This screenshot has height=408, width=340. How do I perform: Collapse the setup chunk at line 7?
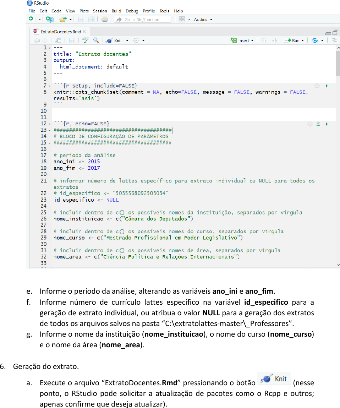[x=49, y=86]
